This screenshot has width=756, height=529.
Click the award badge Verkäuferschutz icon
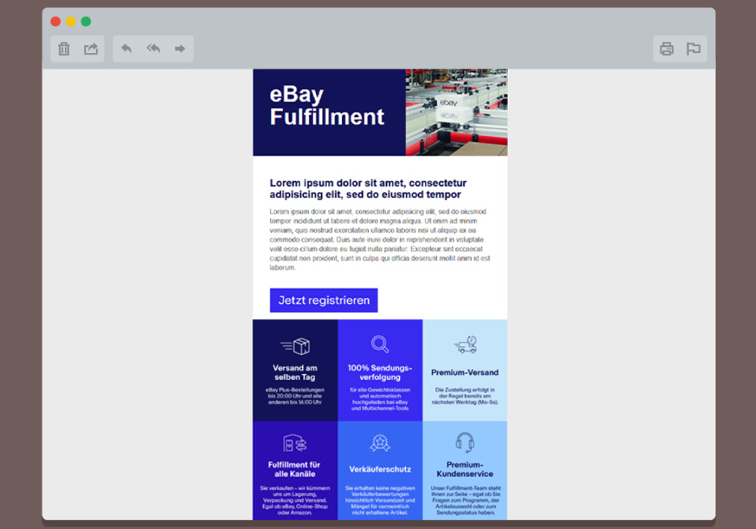[x=380, y=443]
